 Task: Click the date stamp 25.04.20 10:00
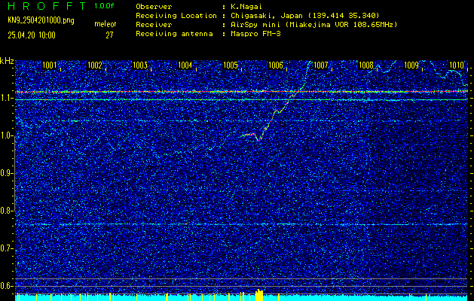[x=32, y=35]
